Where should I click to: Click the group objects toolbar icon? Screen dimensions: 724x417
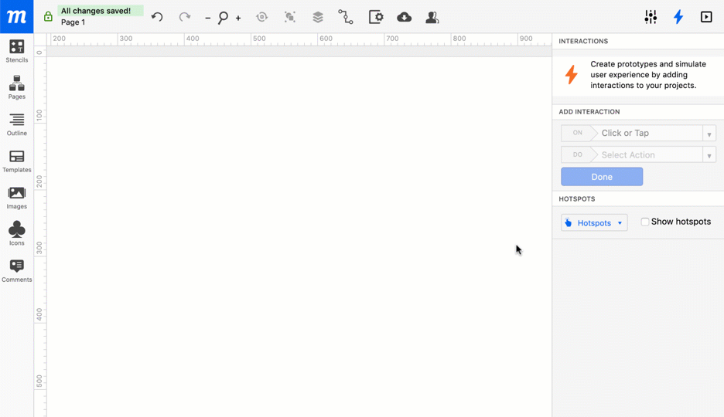coord(290,17)
